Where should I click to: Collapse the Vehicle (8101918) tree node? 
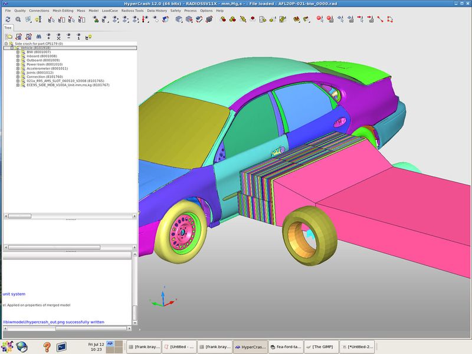(x=12, y=48)
